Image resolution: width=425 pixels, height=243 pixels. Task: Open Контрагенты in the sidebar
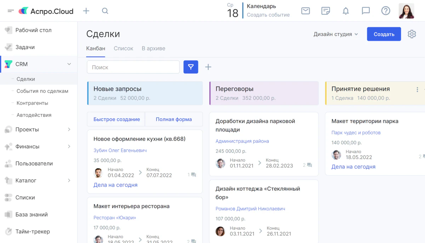(x=32, y=103)
